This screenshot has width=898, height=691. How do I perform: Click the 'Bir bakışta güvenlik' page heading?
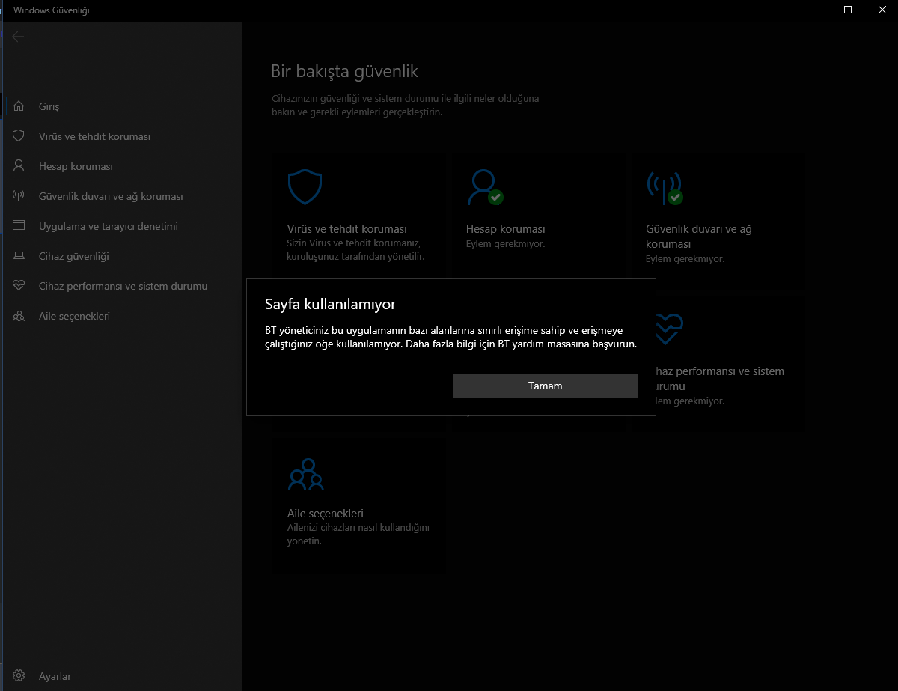(x=344, y=72)
